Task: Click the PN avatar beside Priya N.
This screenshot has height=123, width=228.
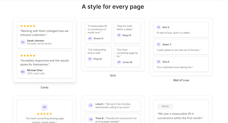Action: click(90, 59)
